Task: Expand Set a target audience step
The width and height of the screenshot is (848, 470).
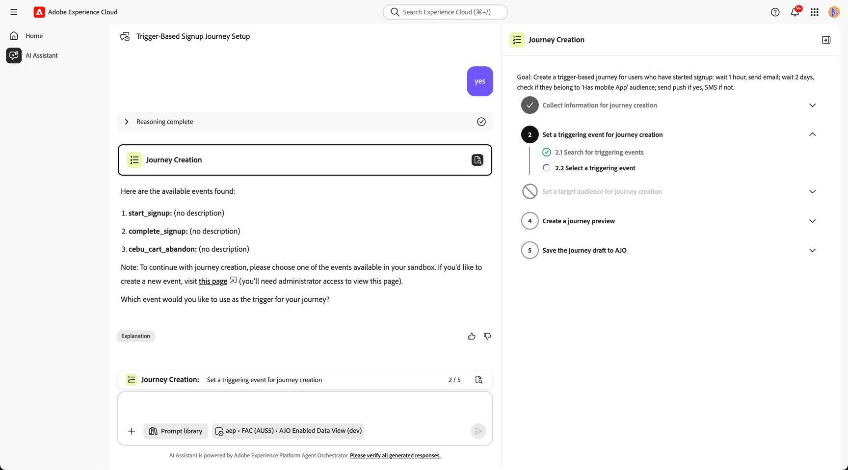Action: (x=812, y=191)
